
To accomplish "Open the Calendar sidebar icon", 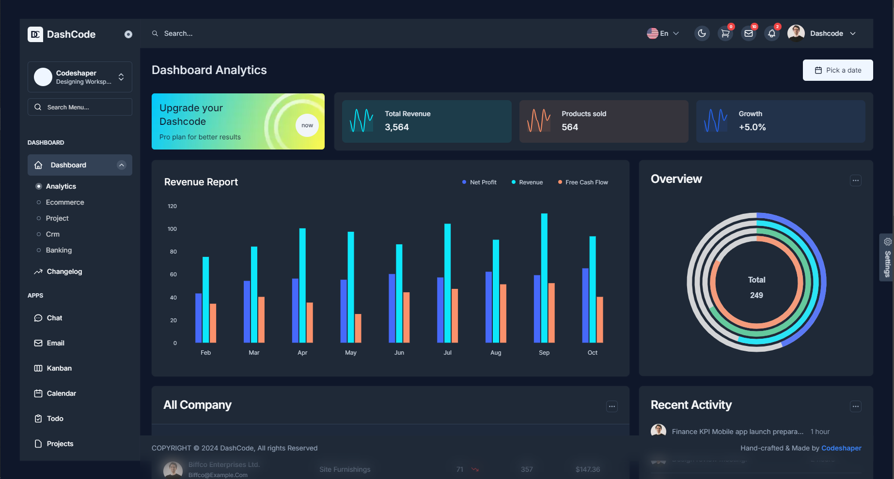I will [x=38, y=393].
